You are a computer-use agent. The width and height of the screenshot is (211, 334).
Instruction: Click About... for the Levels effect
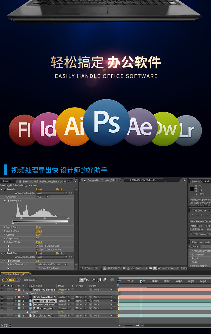point(60,189)
